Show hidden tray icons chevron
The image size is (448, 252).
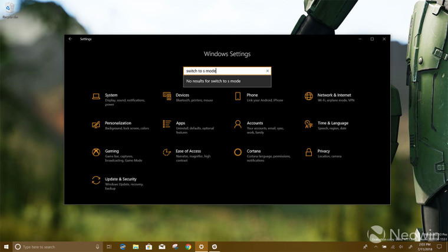[x=375, y=247]
